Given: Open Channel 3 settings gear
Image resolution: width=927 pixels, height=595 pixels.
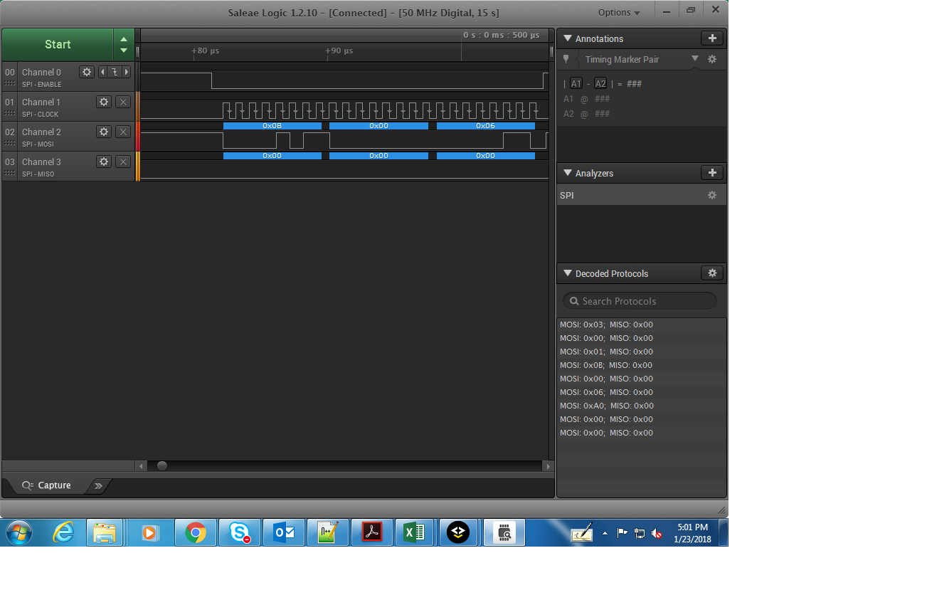Looking at the screenshot, I should pos(104,162).
